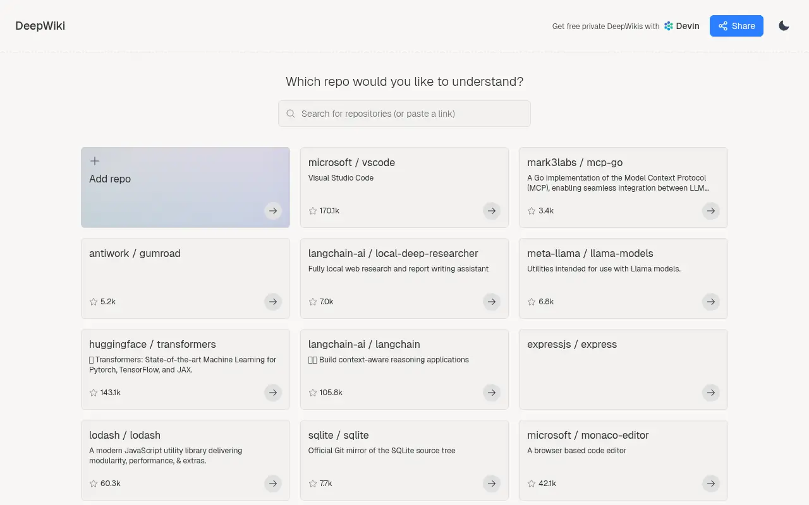Open the microsoft / monaco-editor card arrow
The width and height of the screenshot is (809, 505).
click(x=710, y=484)
